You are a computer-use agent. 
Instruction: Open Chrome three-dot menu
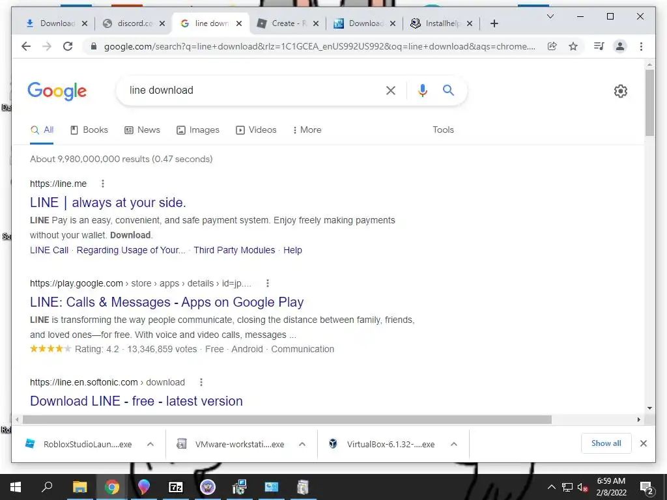(641, 46)
